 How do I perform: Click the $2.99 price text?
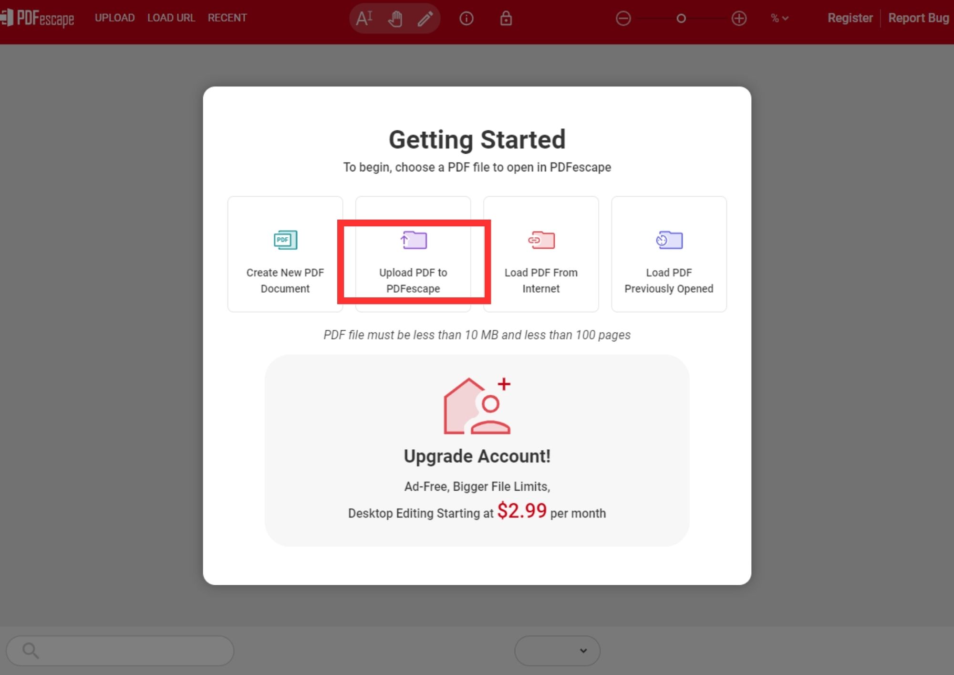pyautogui.click(x=522, y=511)
